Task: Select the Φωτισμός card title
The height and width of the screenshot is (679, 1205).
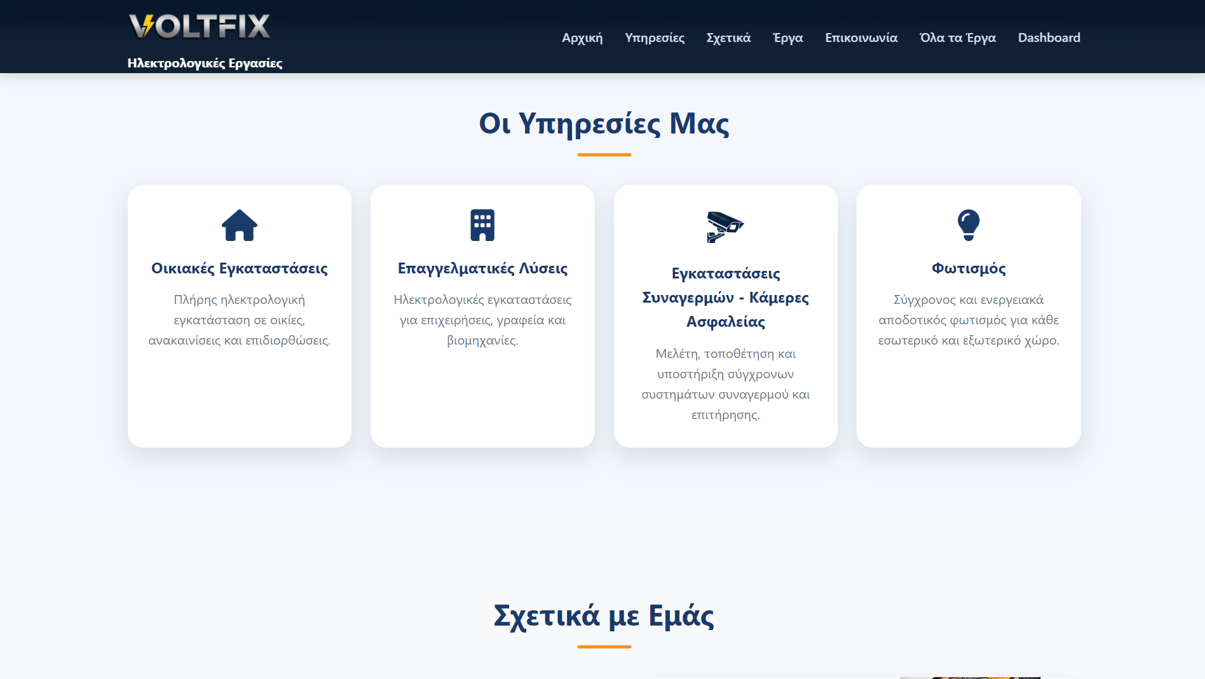Action: (x=969, y=268)
